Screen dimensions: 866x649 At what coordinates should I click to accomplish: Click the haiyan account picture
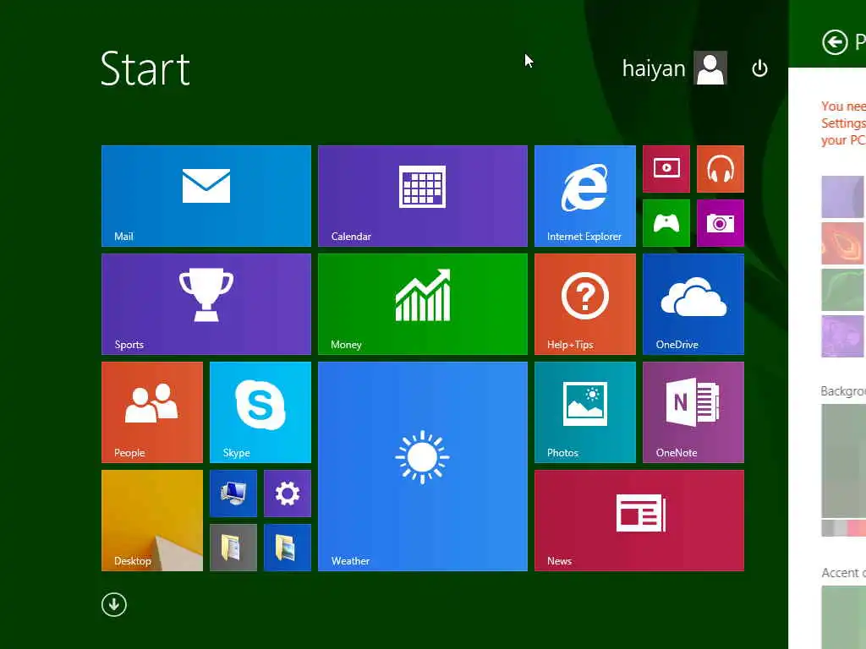pyautogui.click(x=710, y=68)
